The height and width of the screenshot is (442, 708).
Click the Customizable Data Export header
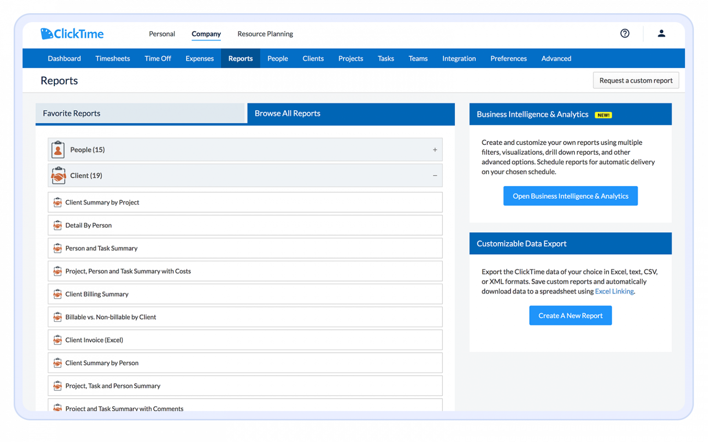570,244
